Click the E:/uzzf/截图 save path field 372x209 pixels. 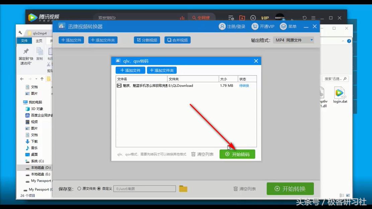145,189
